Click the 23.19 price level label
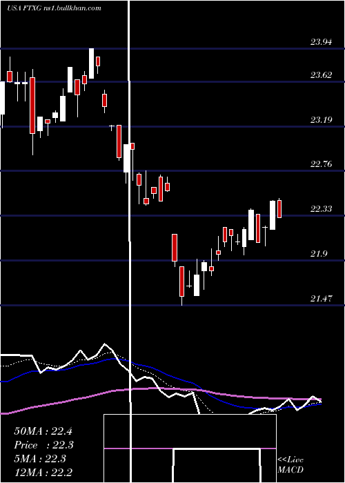The width and height of the screenshot is (345, 483). pos(321,119)
